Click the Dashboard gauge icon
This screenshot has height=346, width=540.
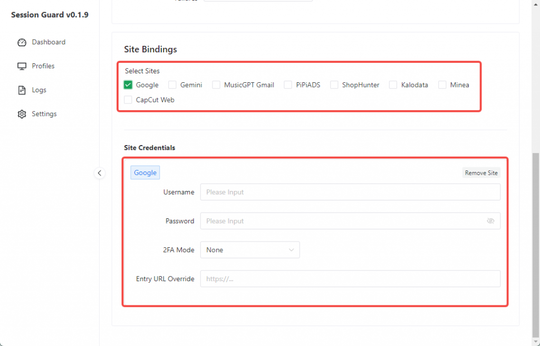tap(22, 42)
